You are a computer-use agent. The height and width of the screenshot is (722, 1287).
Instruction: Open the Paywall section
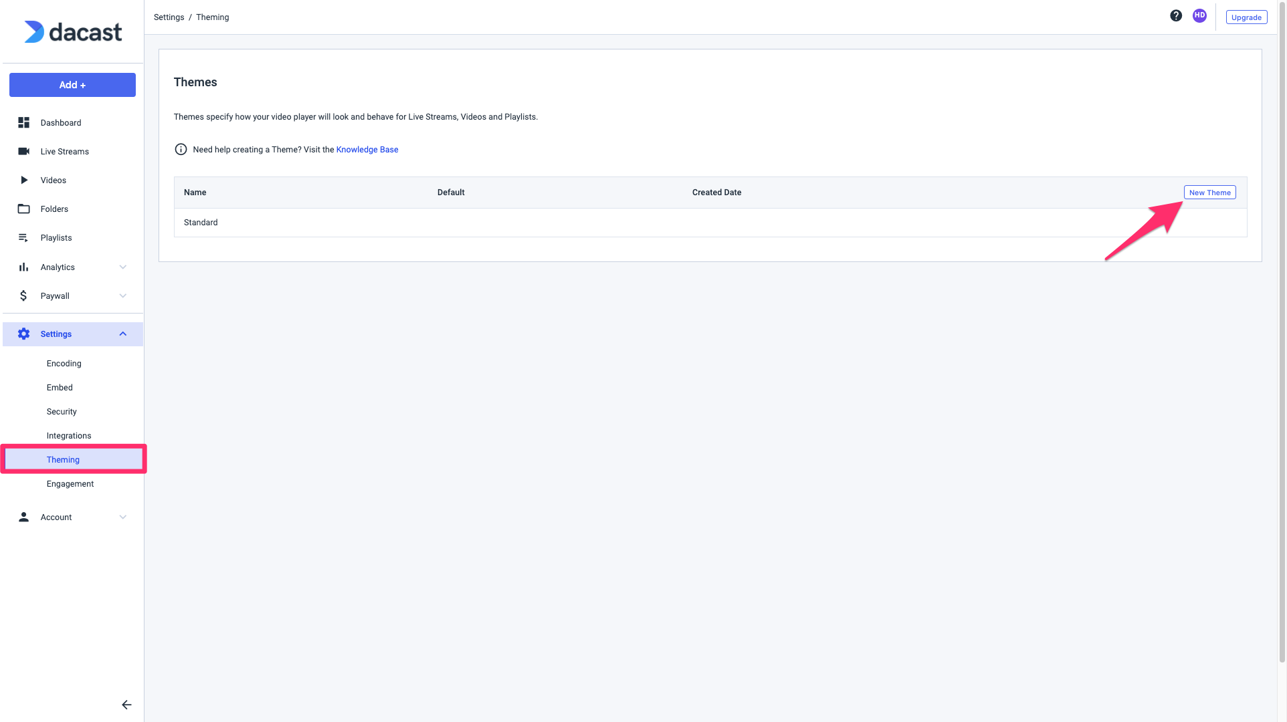coord(72,295)
